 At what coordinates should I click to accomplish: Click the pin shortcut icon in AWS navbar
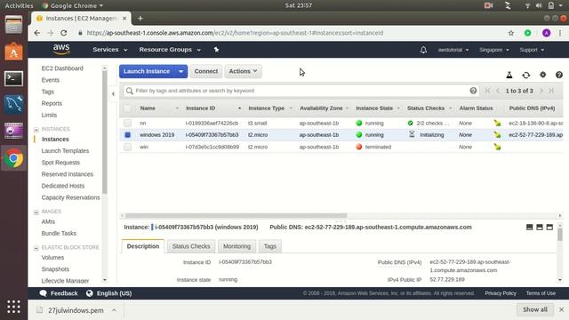pos(216,50)
